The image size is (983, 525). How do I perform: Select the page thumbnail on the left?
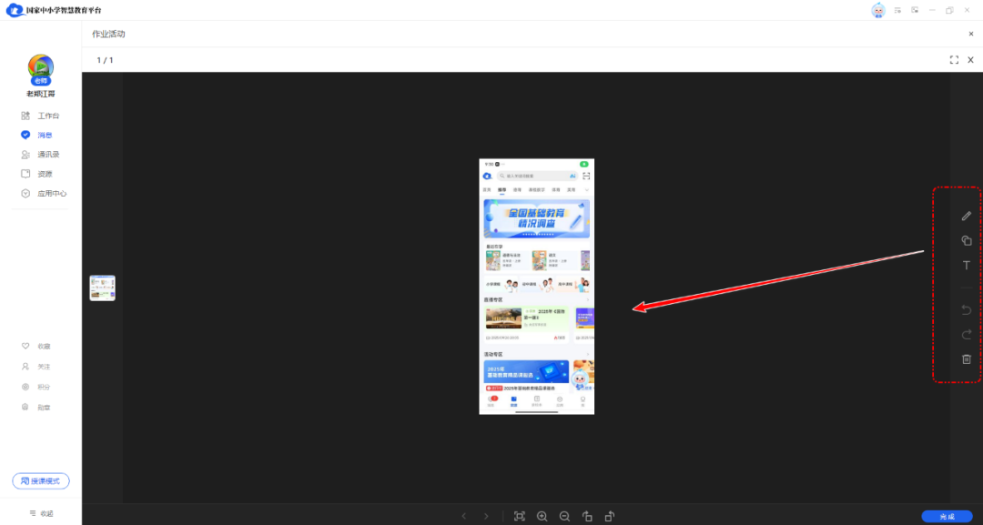[x=102, y=288]
